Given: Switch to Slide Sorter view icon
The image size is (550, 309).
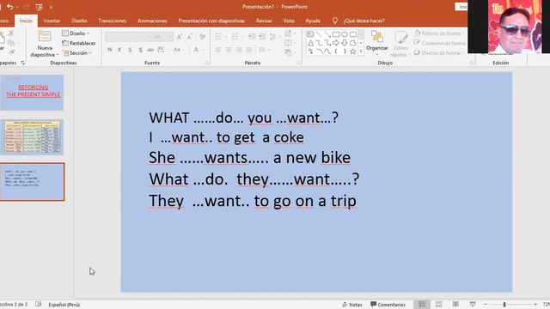Looking at the screenshot, I should pos(438,305).
